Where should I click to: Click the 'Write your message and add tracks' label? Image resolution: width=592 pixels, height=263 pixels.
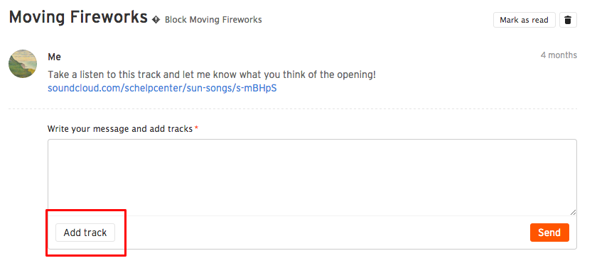(x=120, y=129)
